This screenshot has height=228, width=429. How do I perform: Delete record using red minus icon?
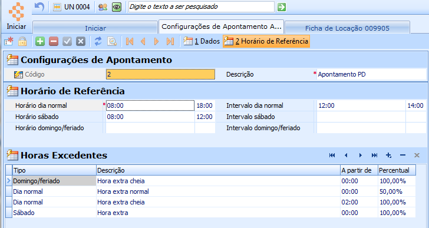54,41
